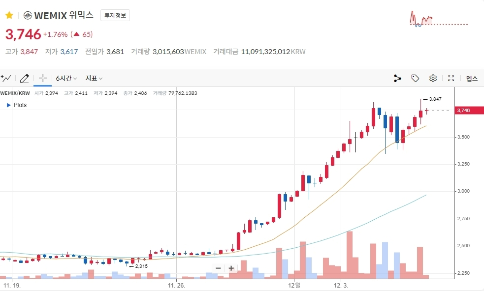The image size is (484, 291).
Task: Expand the Plots legend triangle
Action: [8, 105]
